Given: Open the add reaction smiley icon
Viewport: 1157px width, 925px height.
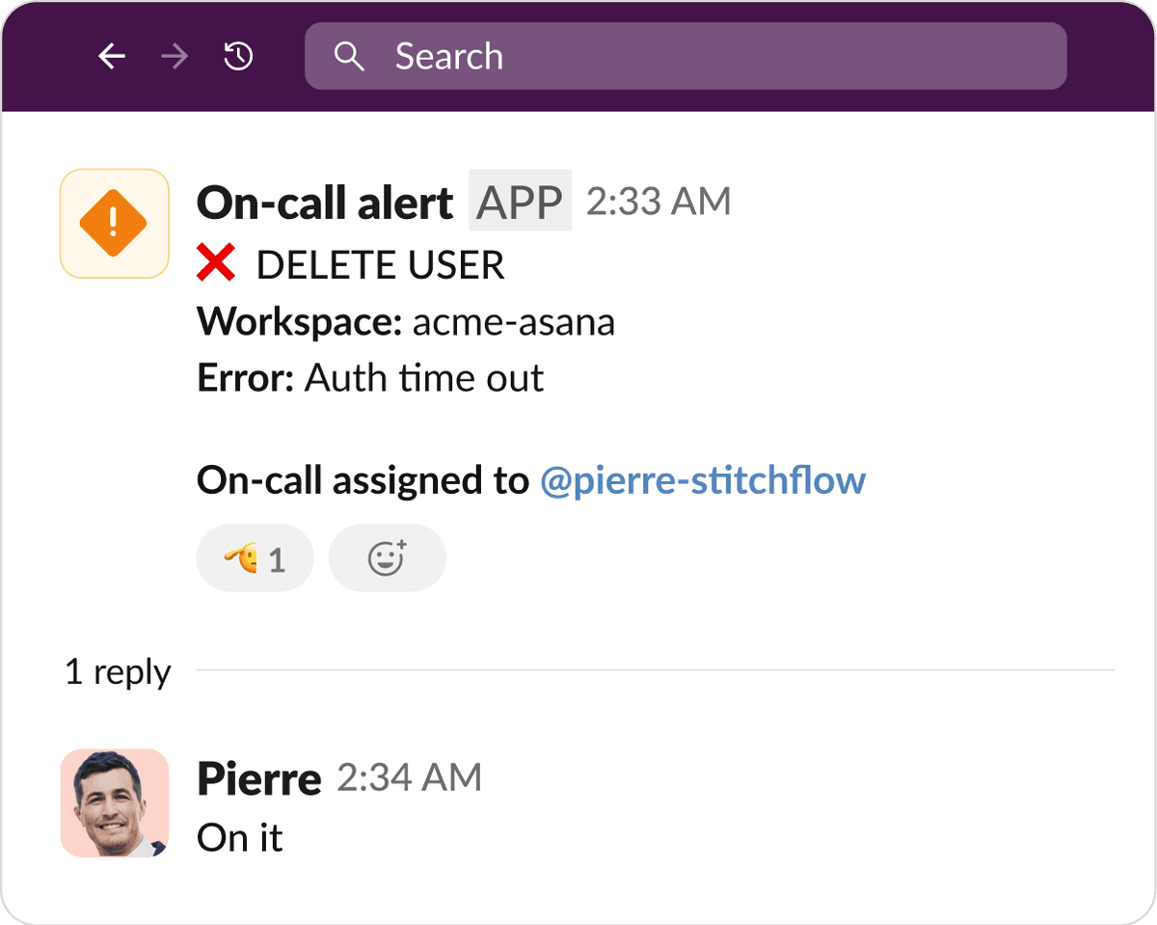Looking at the screenshot, I should 387,558.
